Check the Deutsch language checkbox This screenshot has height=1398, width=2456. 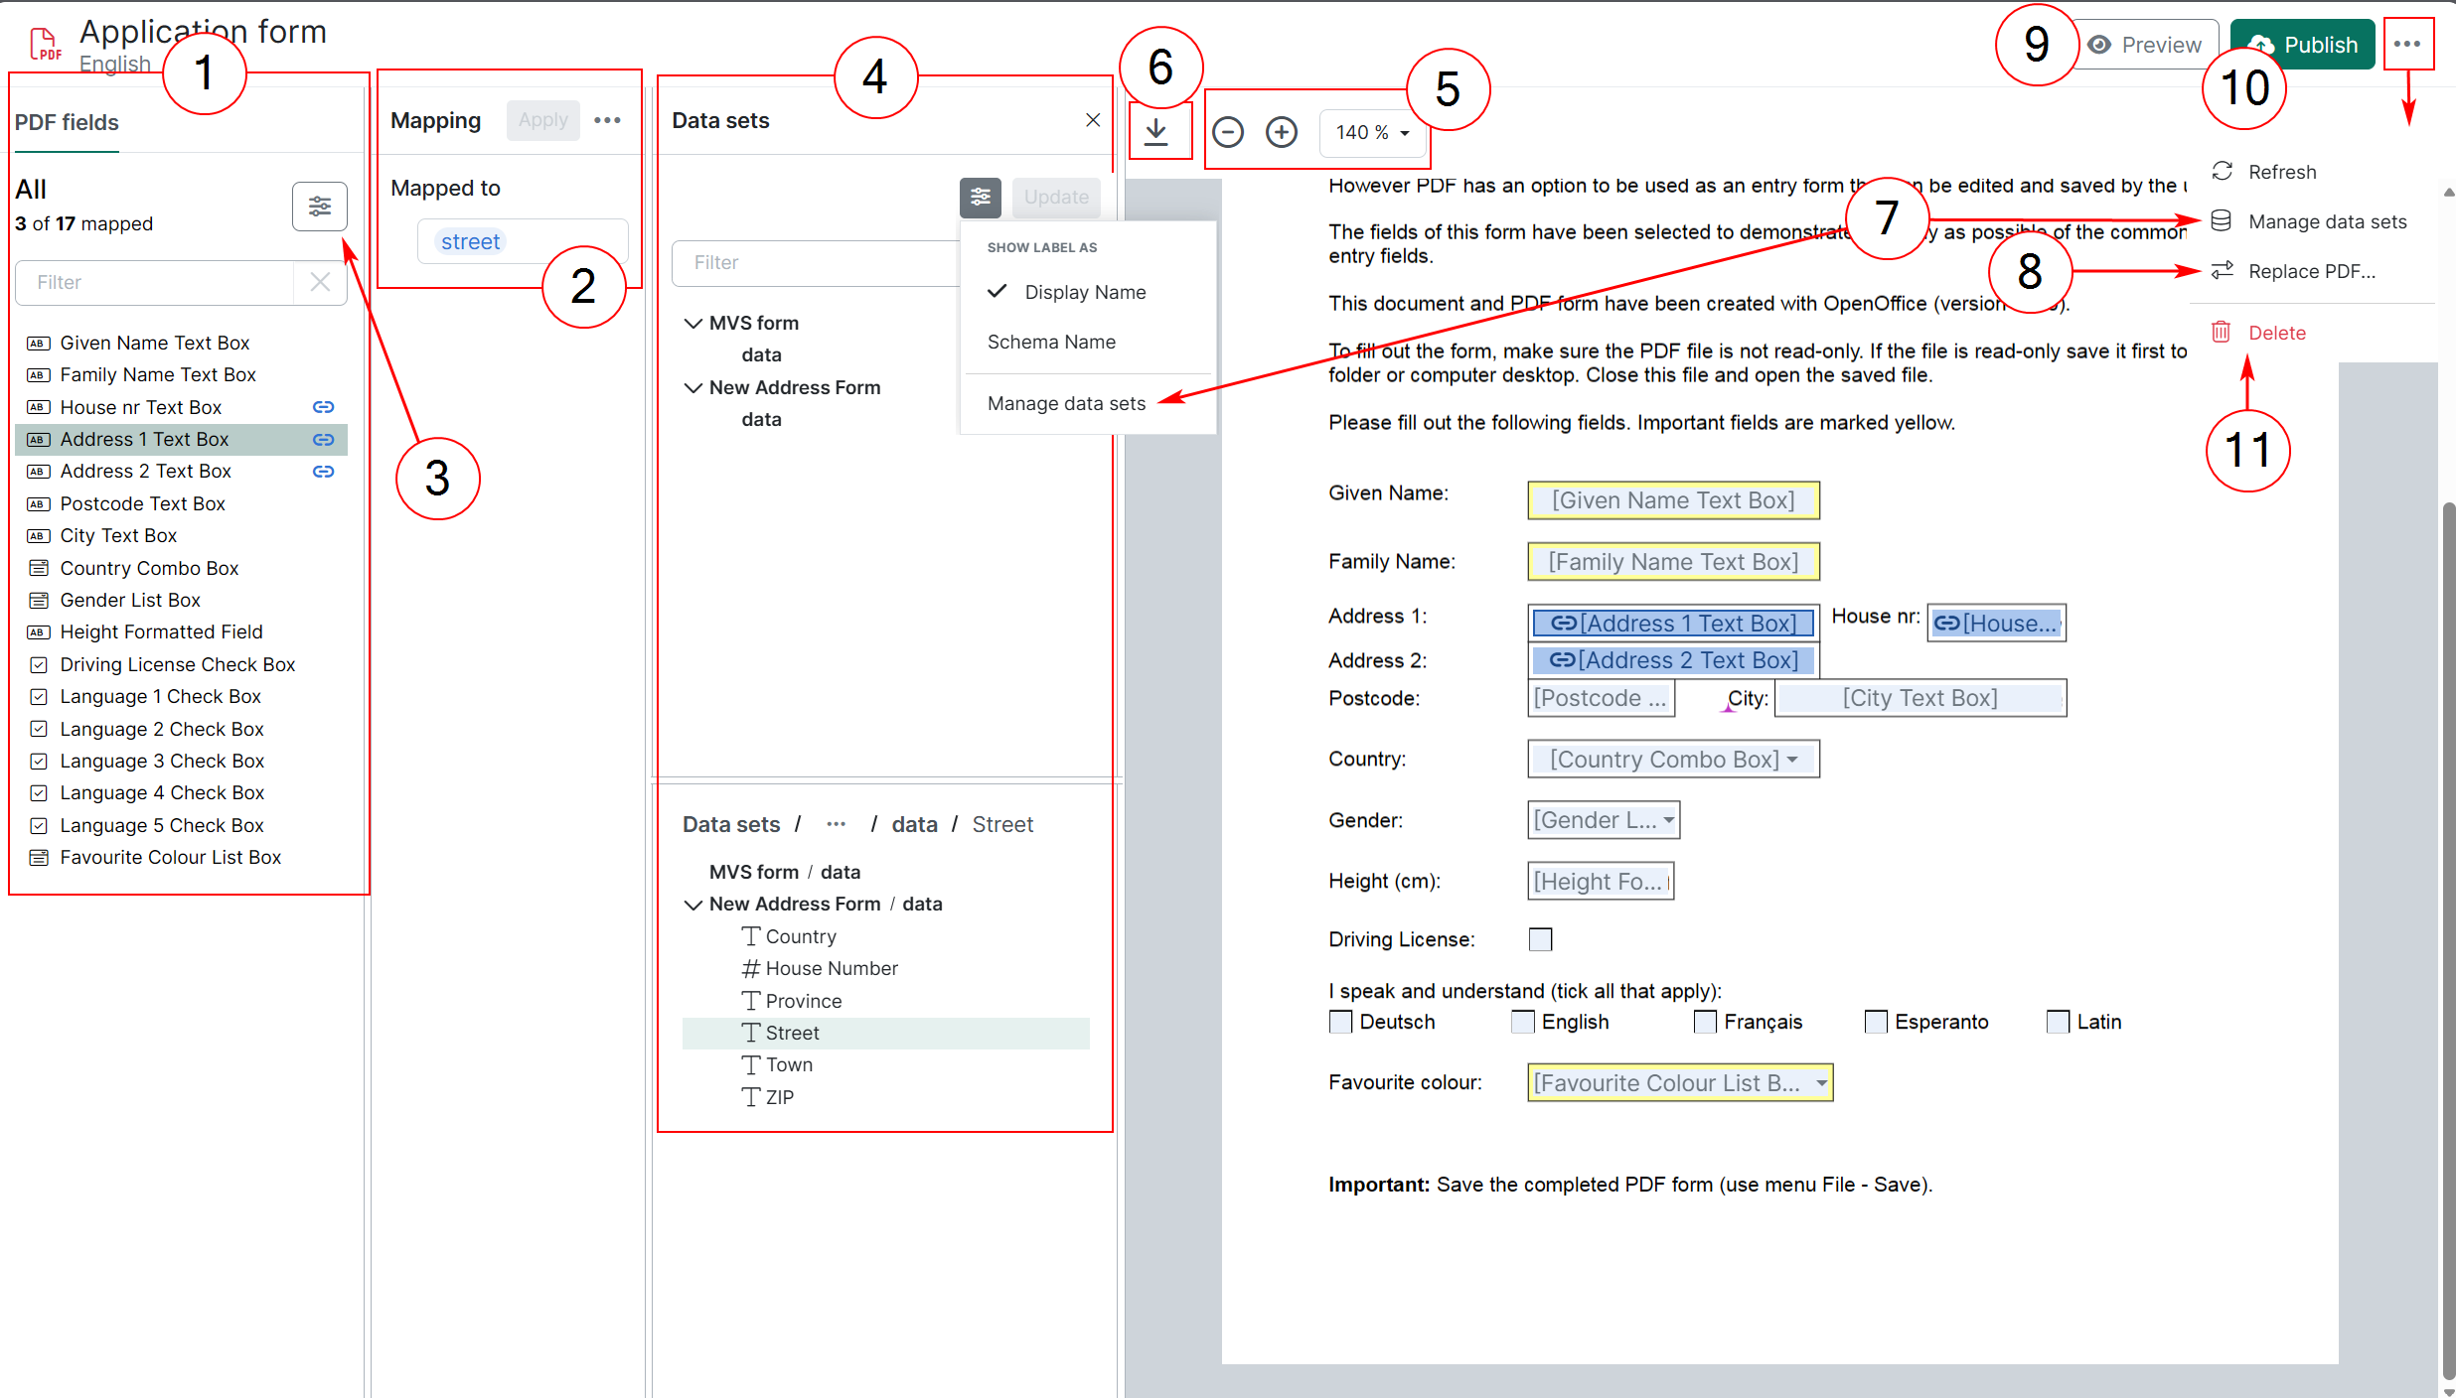coord(1341,1022)
